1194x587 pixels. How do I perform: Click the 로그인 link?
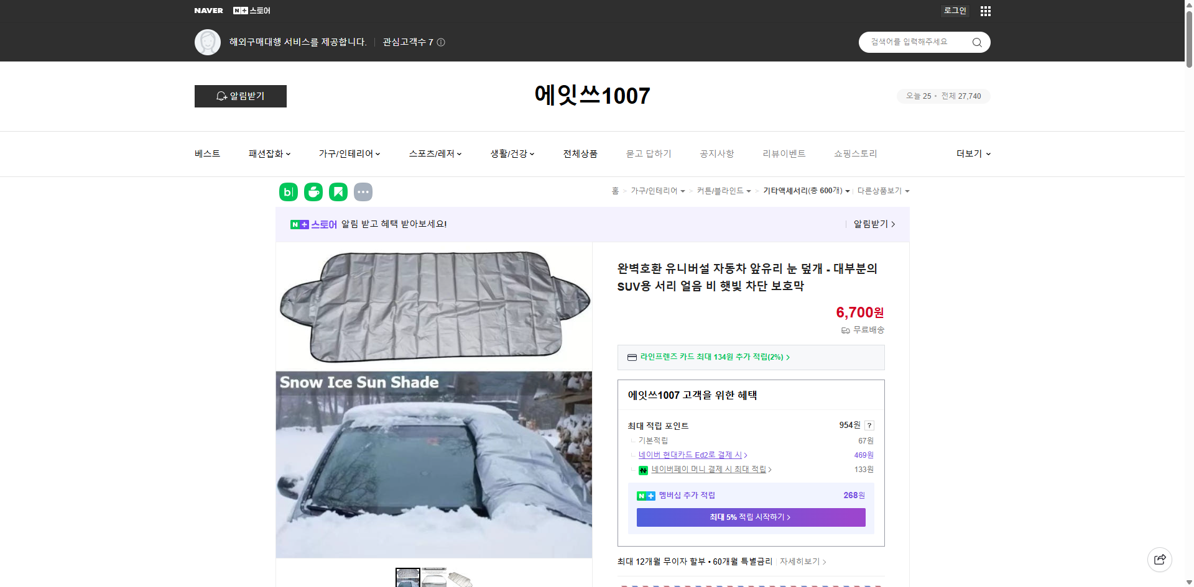[x=955, y=11]
